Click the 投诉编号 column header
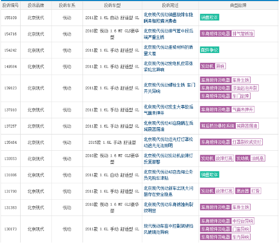 (10, 5)
